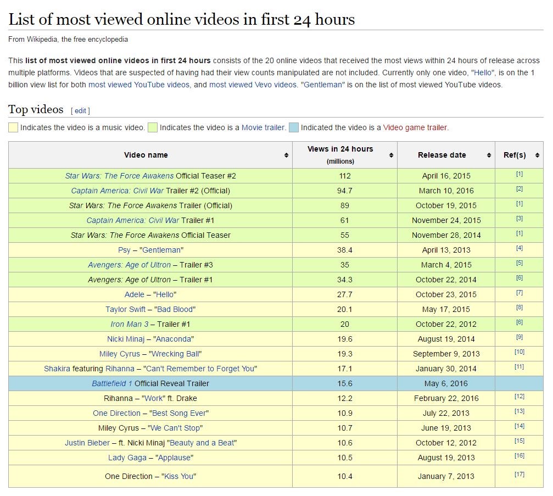Image resolution: width=553 pixels, height=496 pixels.
Task: Click the "Gentleman" link in the intro paragraph
Action: [x=323, y=85]
